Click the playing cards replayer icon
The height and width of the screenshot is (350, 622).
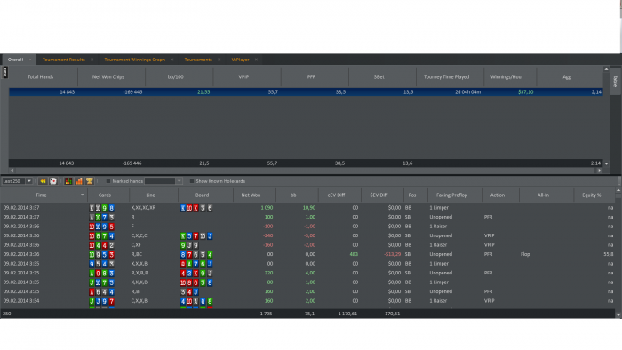click(52, 181)
